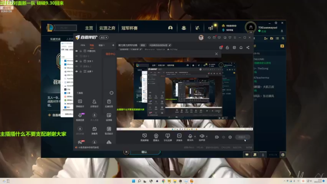Screen dimensions: 327x184
Task: Open 主页 tab in League client
Action: point(89,28)
